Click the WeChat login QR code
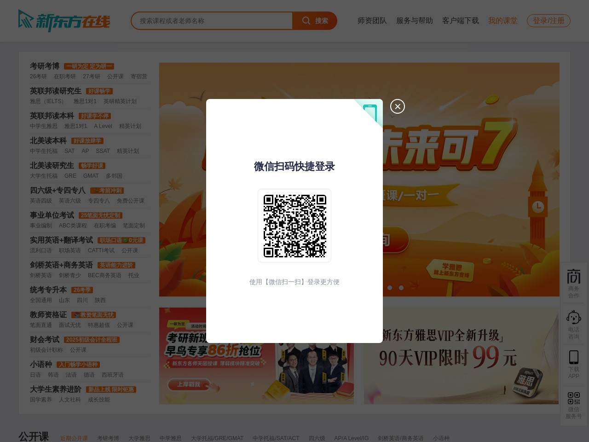 (x=294, y=226)
